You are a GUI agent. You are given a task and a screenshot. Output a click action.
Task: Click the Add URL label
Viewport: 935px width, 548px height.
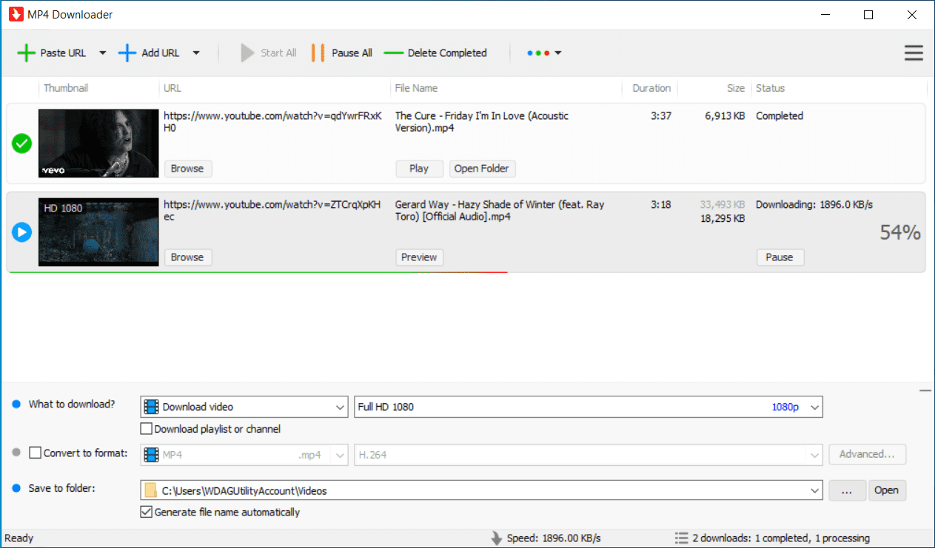point(161,53)
